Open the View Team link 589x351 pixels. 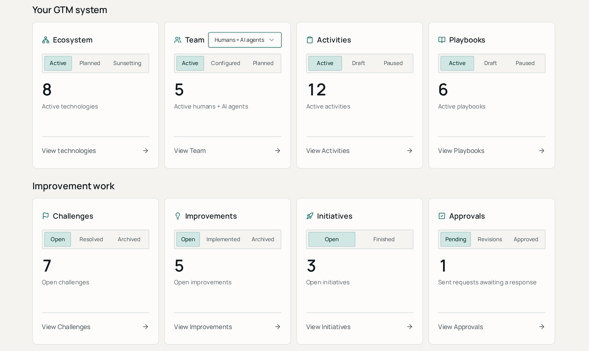point(227,151)
